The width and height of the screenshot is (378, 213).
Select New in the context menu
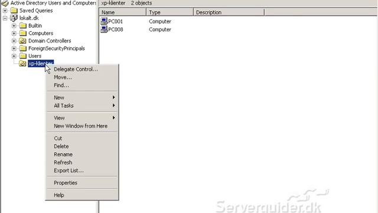[82, 98]
